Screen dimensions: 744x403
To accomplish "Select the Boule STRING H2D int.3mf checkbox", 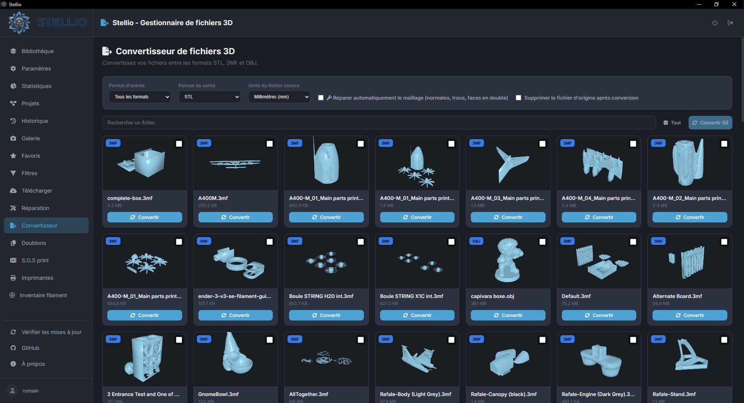I will (361, 242).
